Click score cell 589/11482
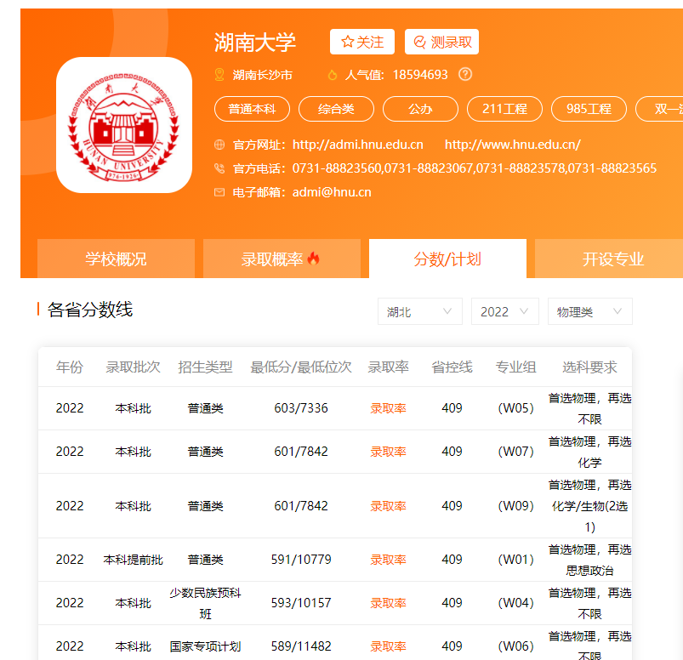Screen dimensions: 683x660 pyautogui.click(x=301, y=646)
